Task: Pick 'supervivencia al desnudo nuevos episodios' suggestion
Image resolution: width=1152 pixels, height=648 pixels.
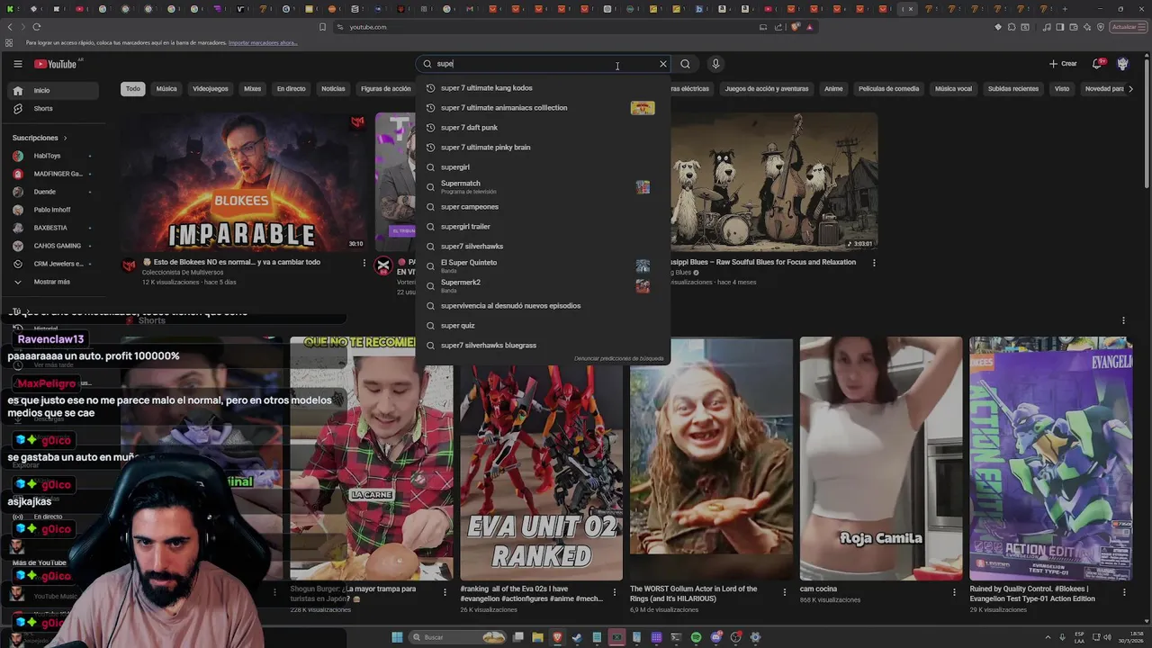Action: [544, 306]
